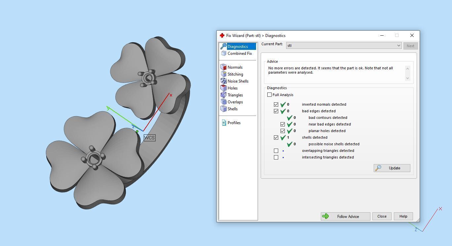Open the Current Part dropdown
Viewport: 452px width, 246px height.
(x=344, y=46)
